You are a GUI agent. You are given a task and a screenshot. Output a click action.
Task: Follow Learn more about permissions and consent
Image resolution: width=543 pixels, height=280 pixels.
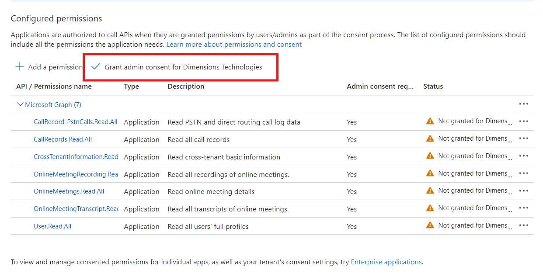click(x=234, y=45)
